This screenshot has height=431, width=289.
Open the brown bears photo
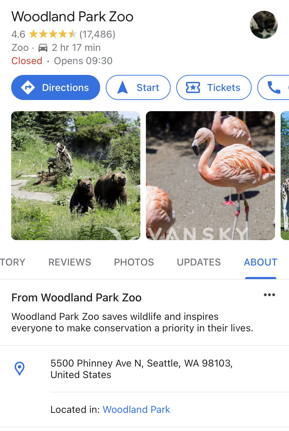(x=76, y=176)
